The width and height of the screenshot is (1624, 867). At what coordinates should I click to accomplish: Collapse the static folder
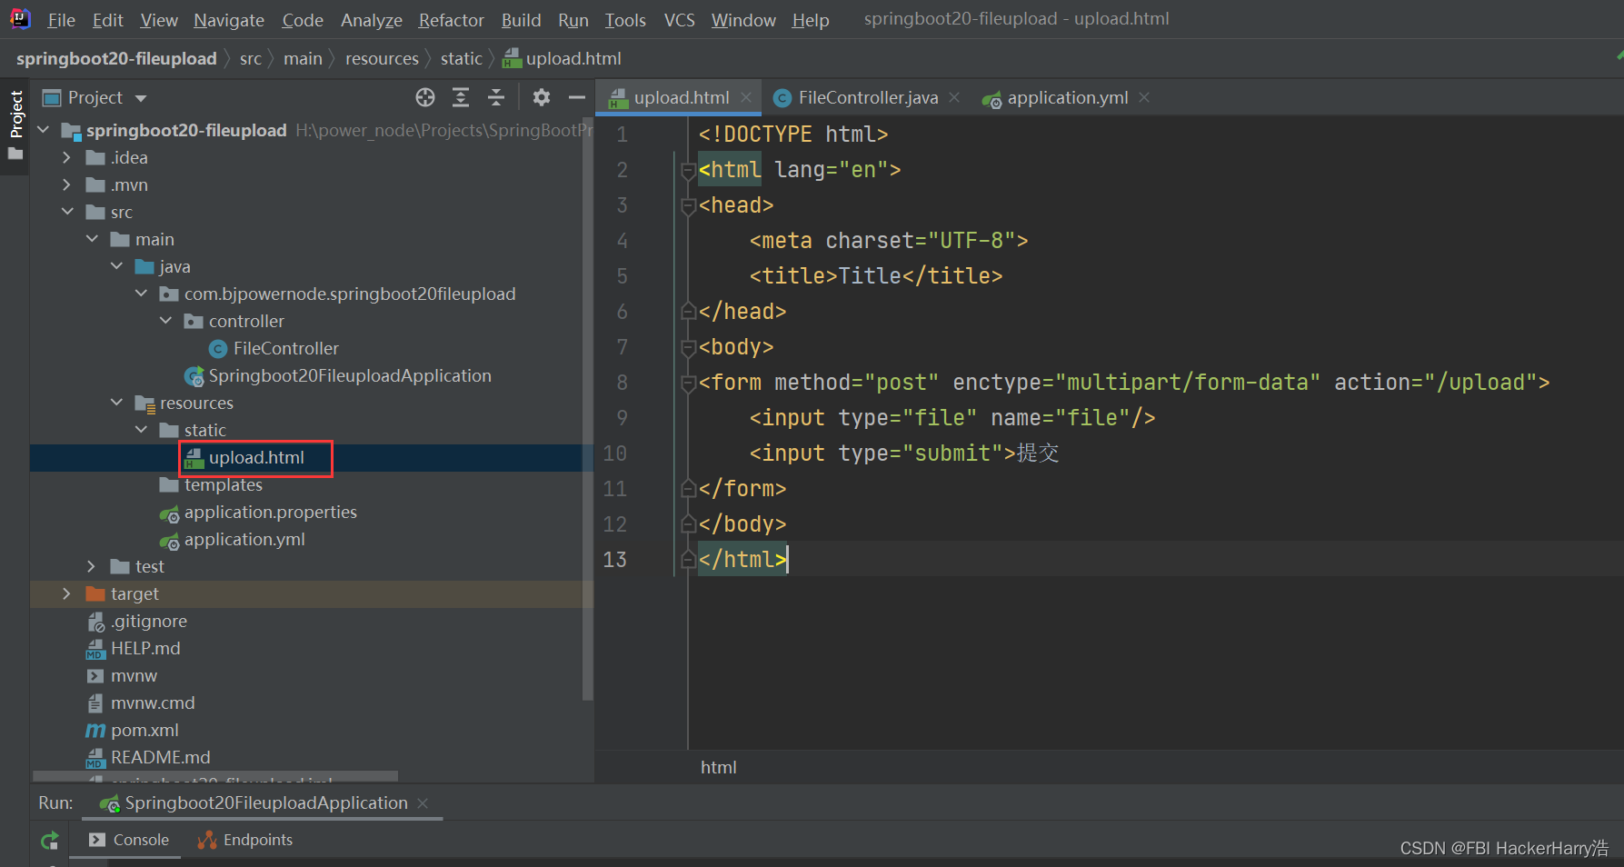tap(141, 430)
